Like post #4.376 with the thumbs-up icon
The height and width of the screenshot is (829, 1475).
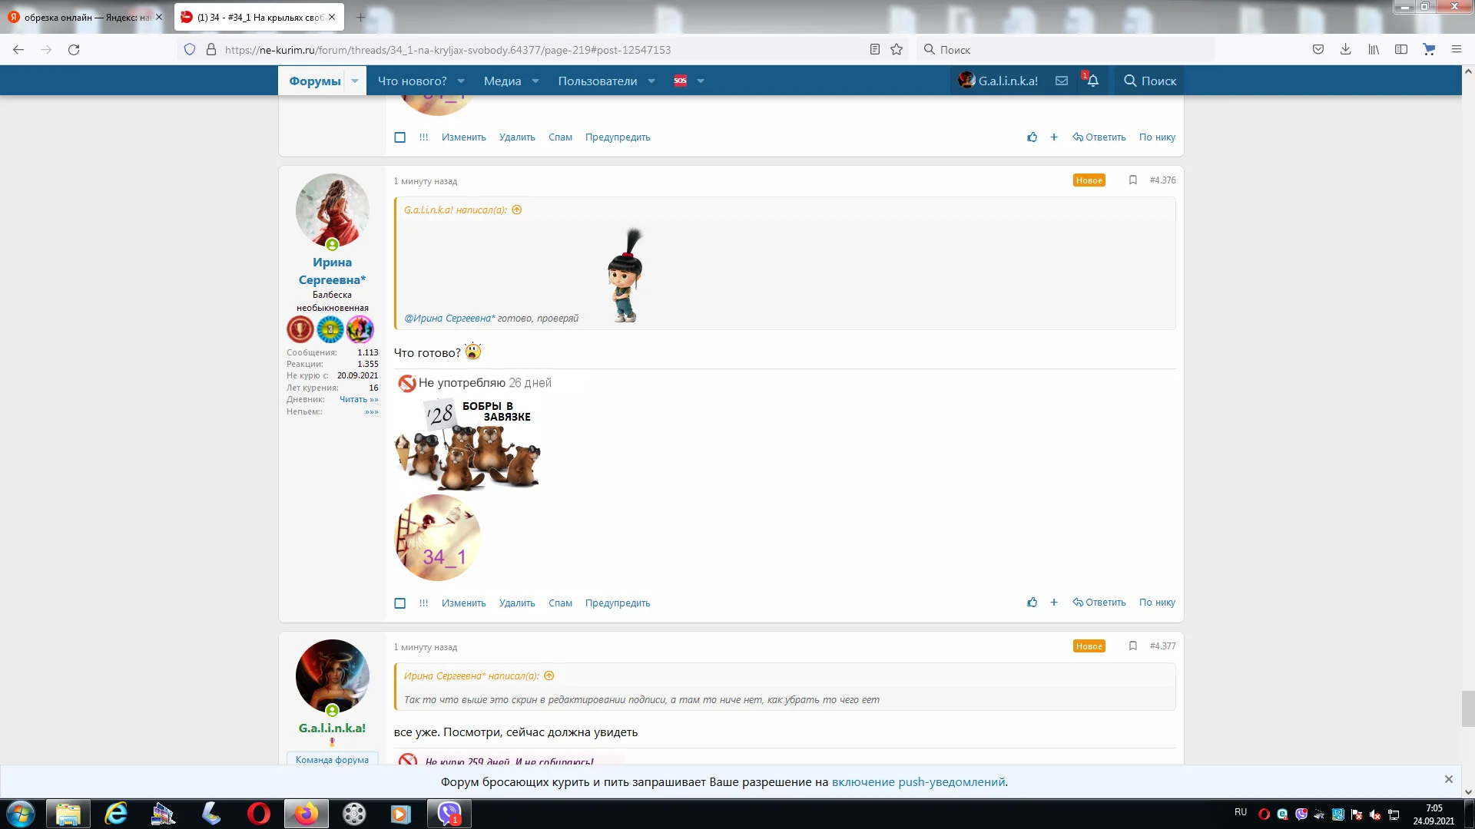click(x=1032, y=603)
